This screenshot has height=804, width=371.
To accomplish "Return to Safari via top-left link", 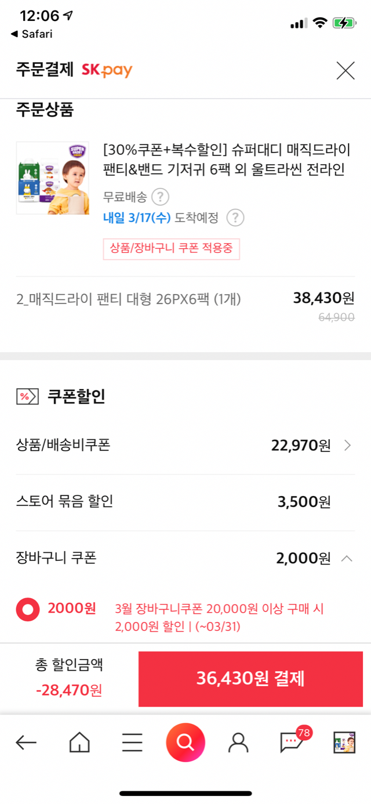I will tap(32, 34).
